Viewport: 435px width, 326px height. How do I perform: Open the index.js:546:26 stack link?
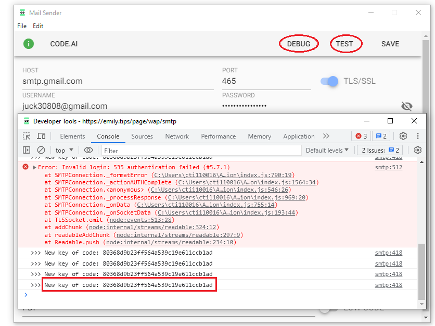point(220,190)
